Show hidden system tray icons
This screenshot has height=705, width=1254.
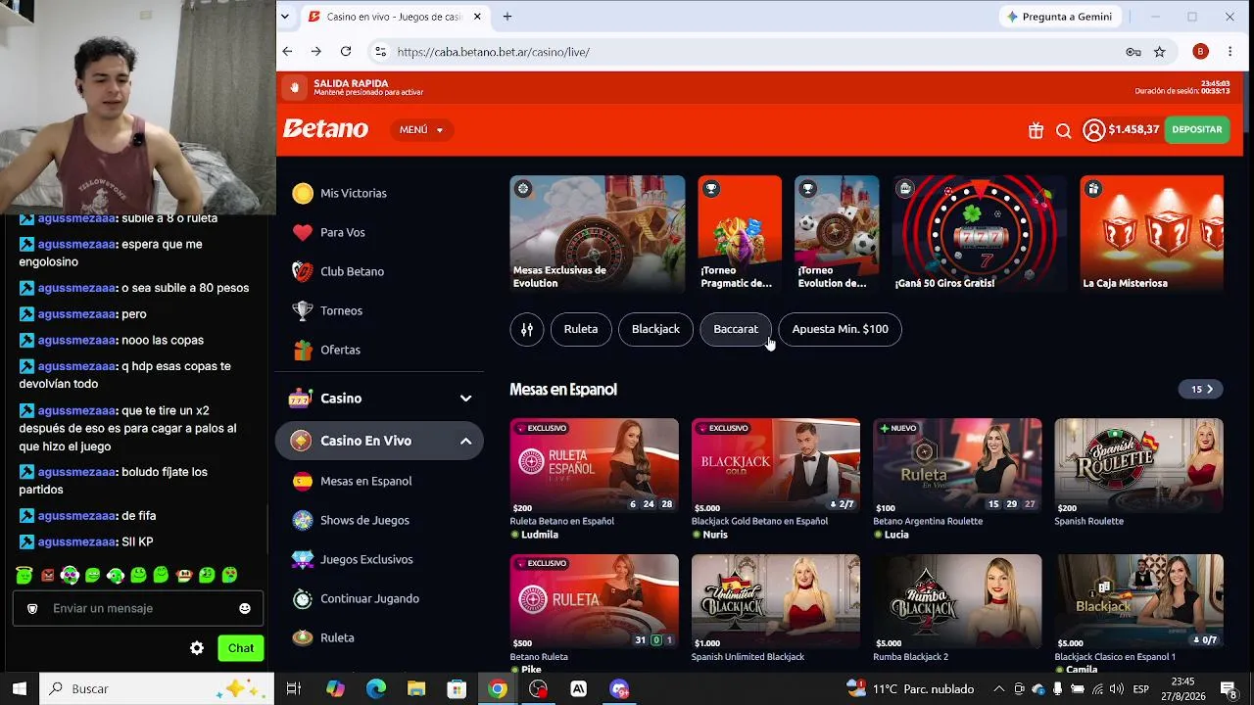998,689
